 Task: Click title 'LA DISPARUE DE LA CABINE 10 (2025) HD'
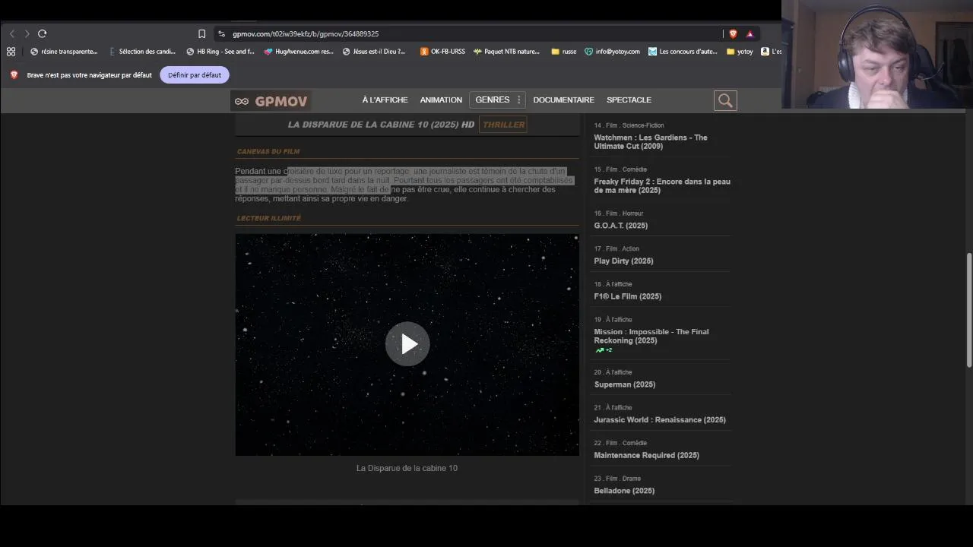coord(381,125)
